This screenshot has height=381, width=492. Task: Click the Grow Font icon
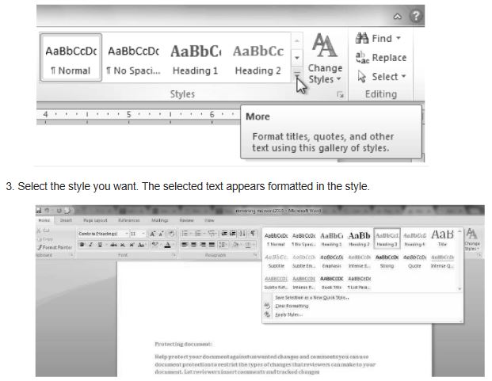tap(152, 234)
